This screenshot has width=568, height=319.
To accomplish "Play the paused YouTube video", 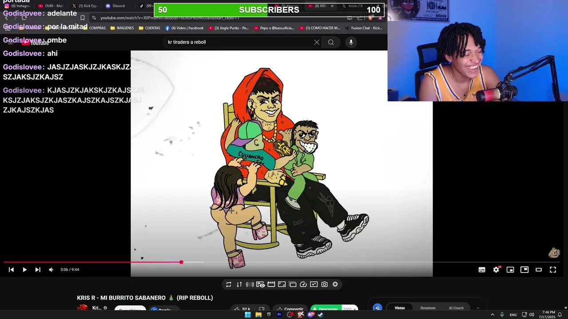I will point(24,269).
